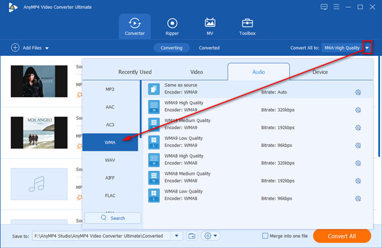The image size is (382, 248).
Task: Select the Audio format tab
Action: coord(258,72)
